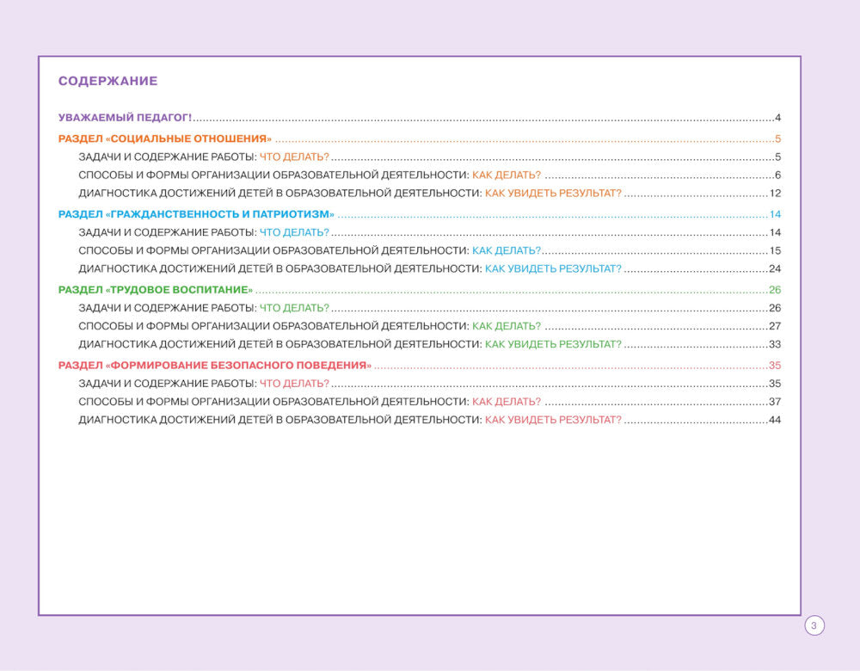Screen dimensions: 860x671
Task: Jump to section "ГРАЖДАНСТВЕННОСТЬ И ПАТРИОТИЗМ"
Action: point(196,214)
